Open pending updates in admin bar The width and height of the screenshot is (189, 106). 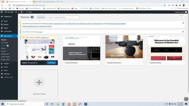(x=17, y=12)
